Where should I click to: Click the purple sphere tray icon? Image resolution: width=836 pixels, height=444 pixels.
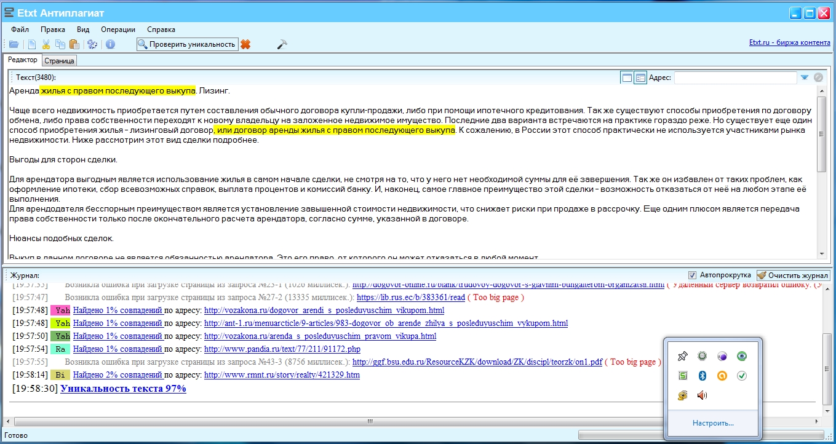(722, 356)
